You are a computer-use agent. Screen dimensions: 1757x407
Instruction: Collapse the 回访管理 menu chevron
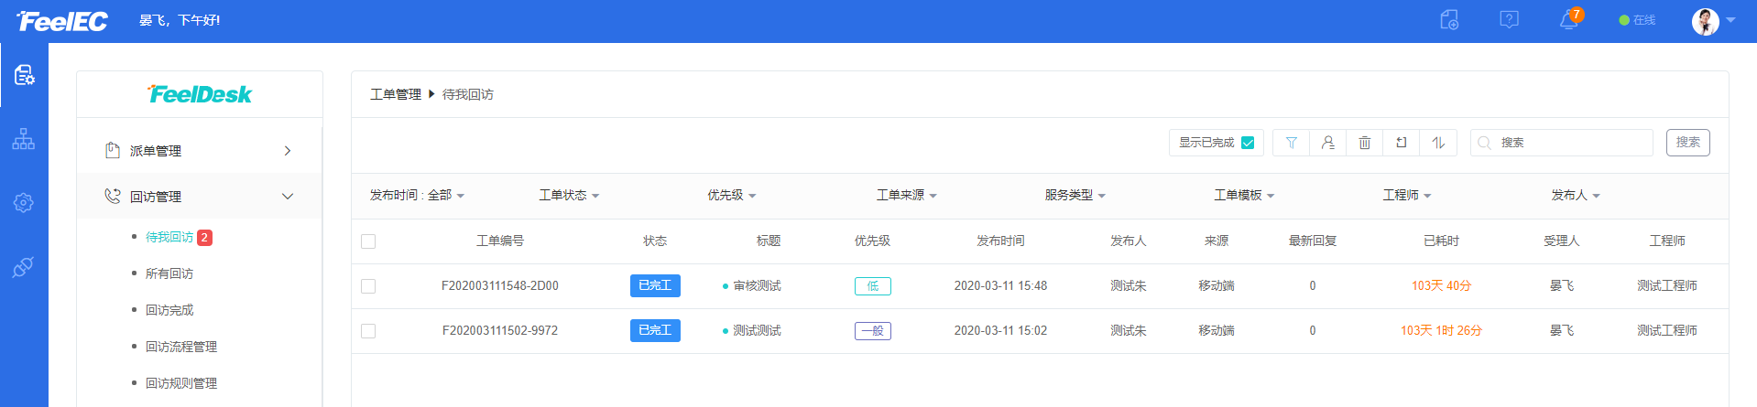[288, 197]
